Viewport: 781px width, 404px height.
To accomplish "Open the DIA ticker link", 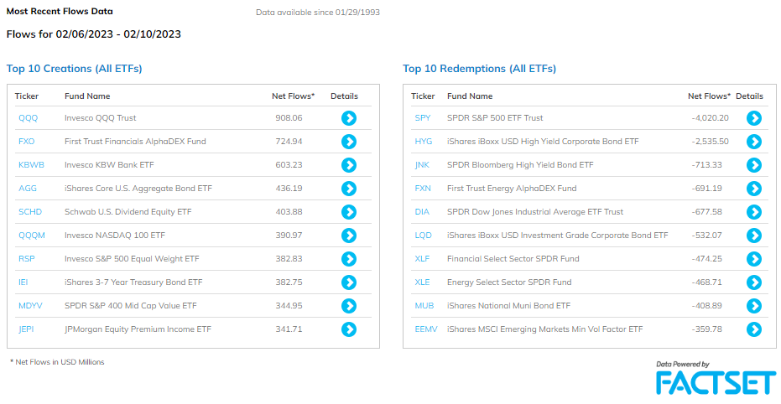I will click(x=422, y=211).
